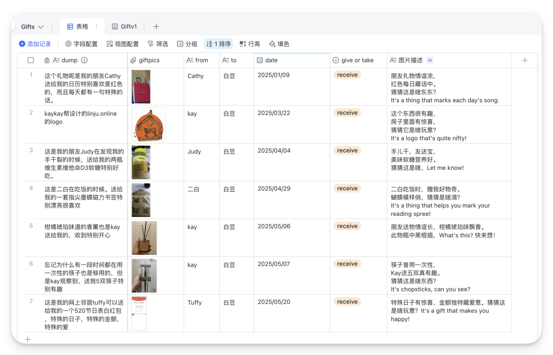Screen dimensions: 553x355
Task: Select the dump cell about linju.online logo
Action: click(84, 125)
